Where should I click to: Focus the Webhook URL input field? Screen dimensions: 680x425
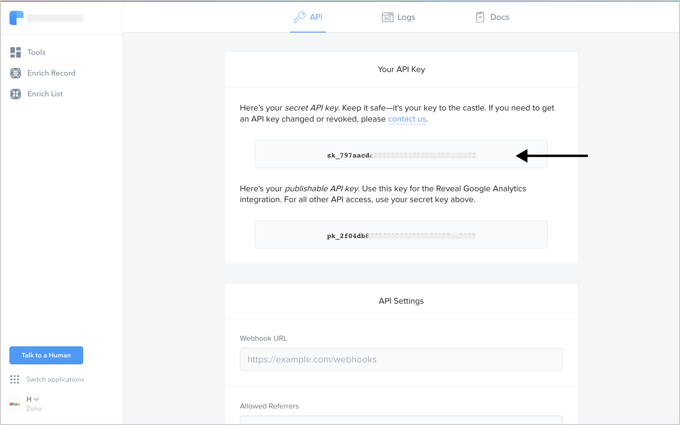(401, 359)
